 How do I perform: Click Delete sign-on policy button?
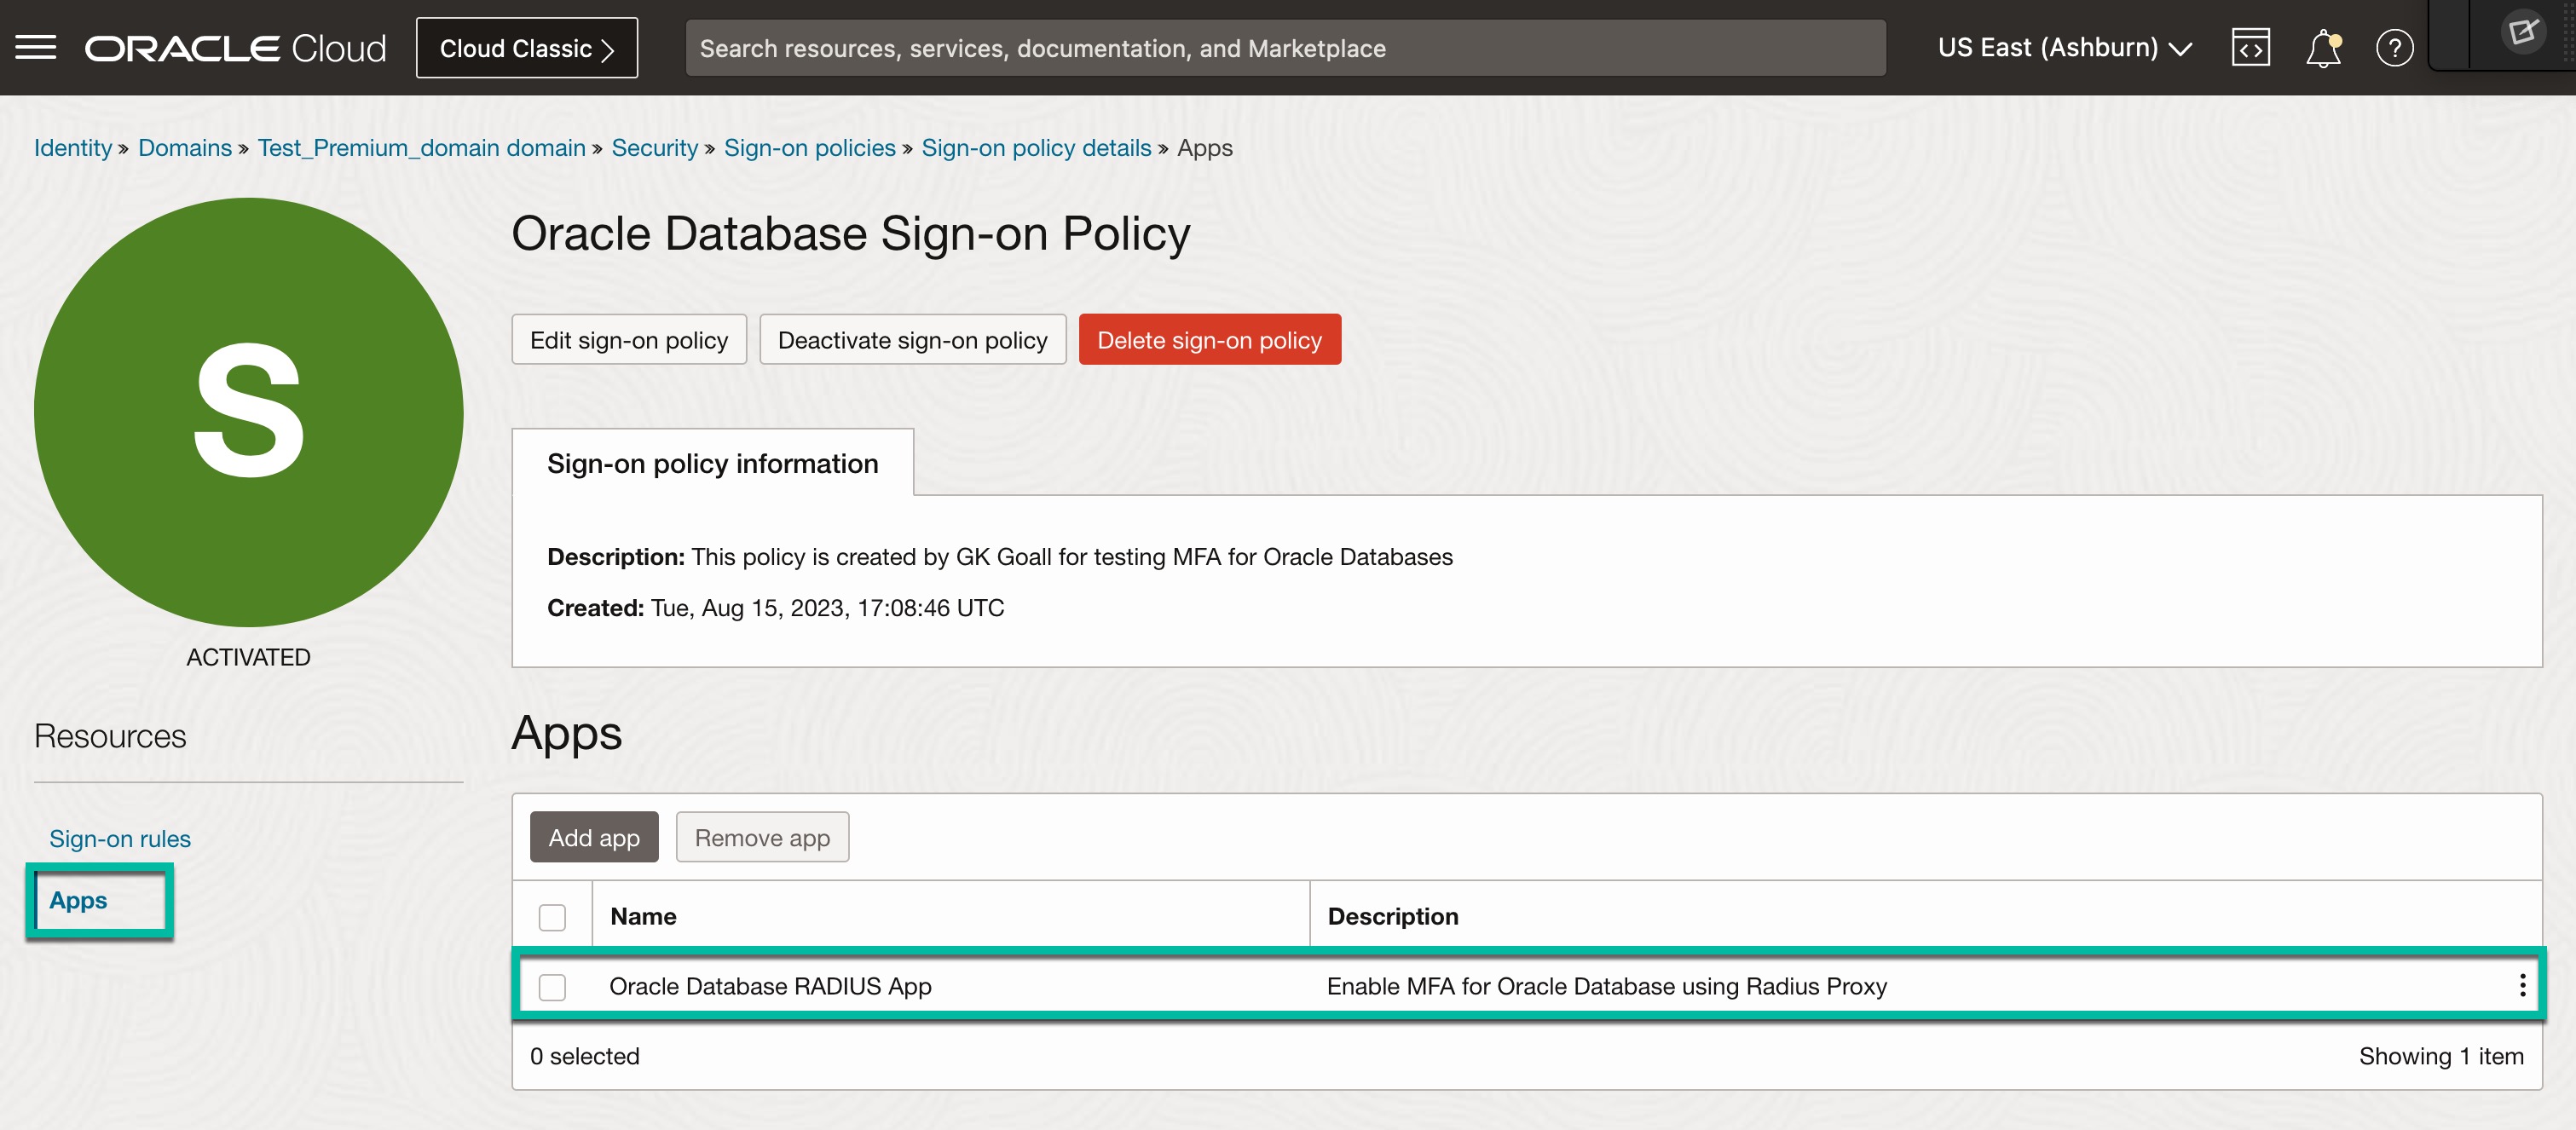tap(1209, 340)
